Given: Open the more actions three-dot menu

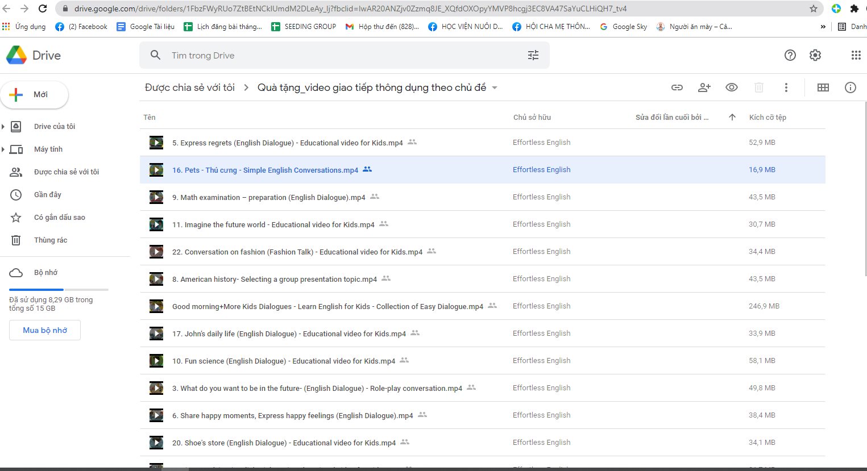Looking at the screenshot, I should [x=786, y=87].
